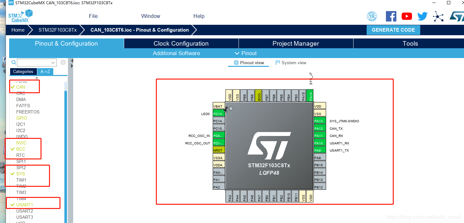The image size is (464, 223).
Task: Select the NRST pin
Action: click(219, 150)
